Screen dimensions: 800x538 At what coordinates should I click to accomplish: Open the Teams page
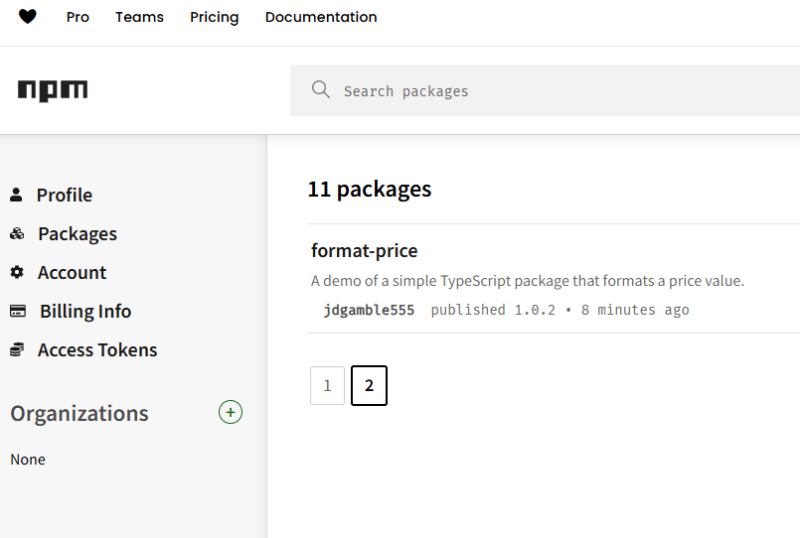[139, 17]
